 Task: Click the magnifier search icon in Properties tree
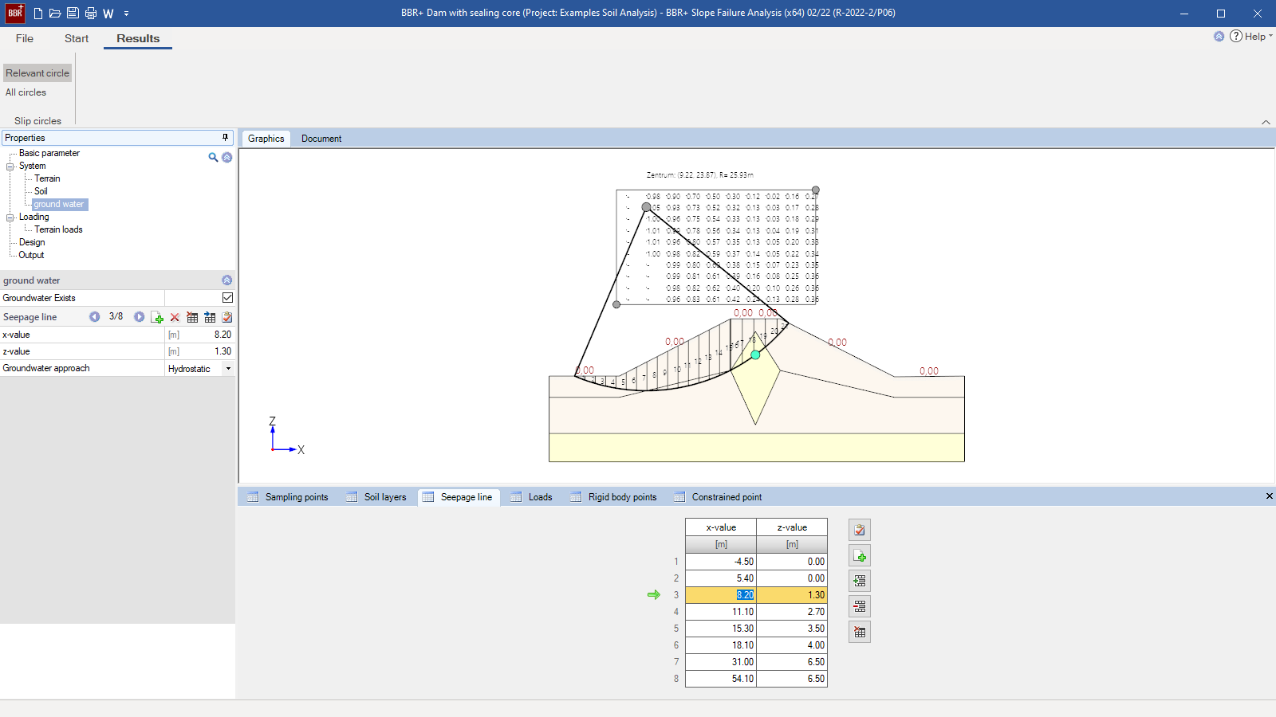coord(213,158)
